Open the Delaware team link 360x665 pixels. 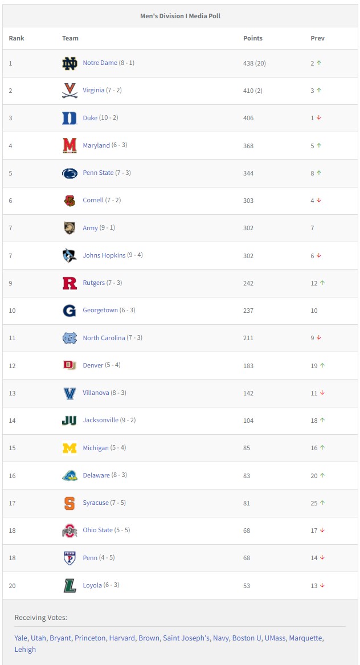click(96, 475)
